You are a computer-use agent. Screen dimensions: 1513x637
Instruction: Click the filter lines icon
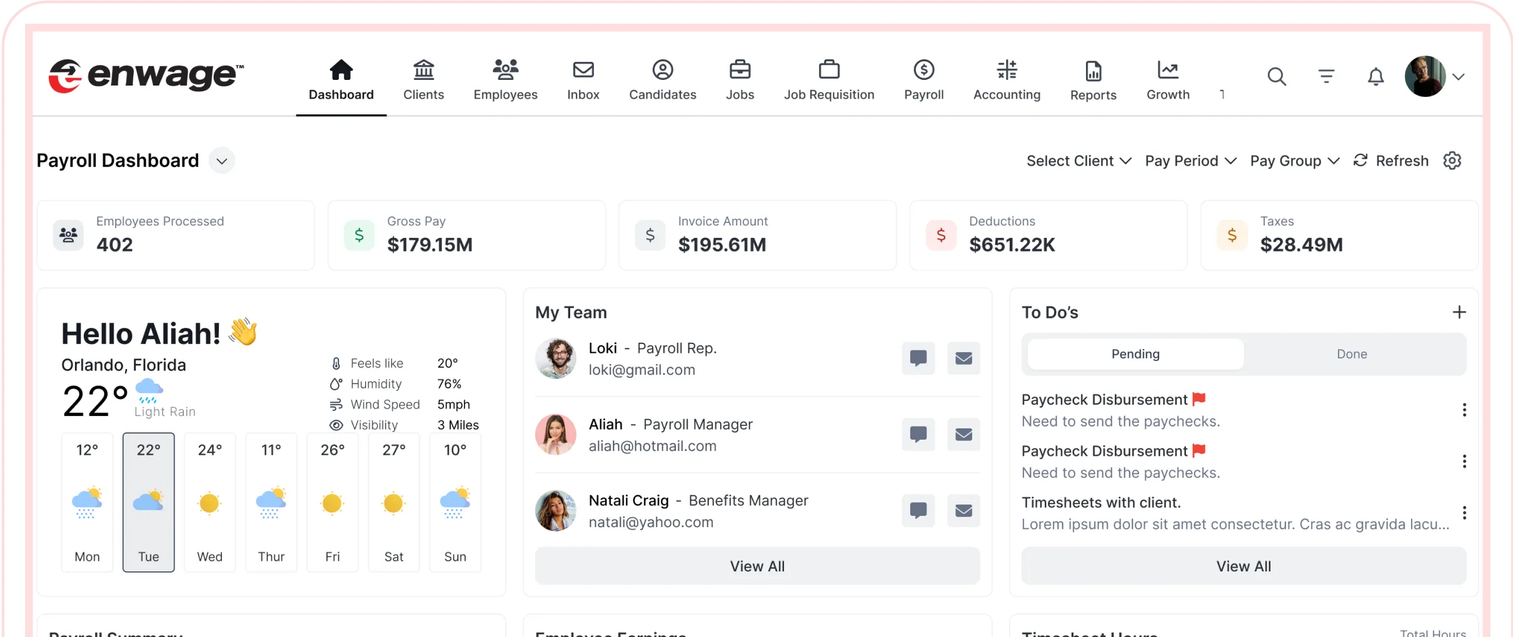click(1326, 77)
